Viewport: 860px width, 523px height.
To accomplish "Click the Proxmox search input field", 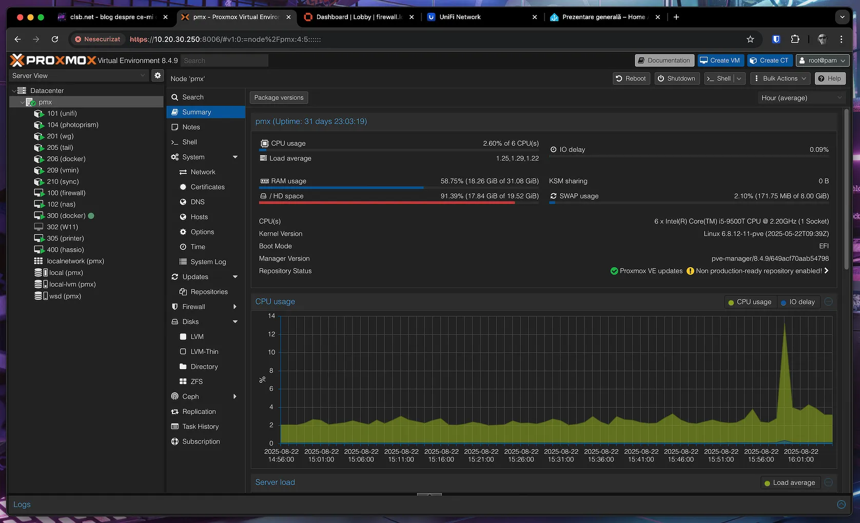I will (225, 61).
